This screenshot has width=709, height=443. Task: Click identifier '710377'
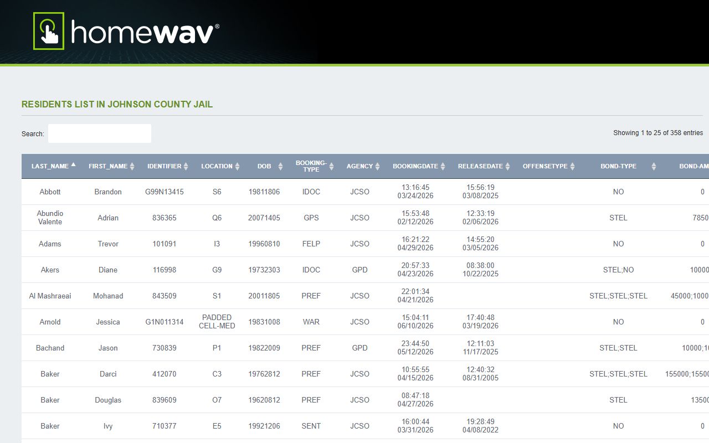tap(165, 426)
